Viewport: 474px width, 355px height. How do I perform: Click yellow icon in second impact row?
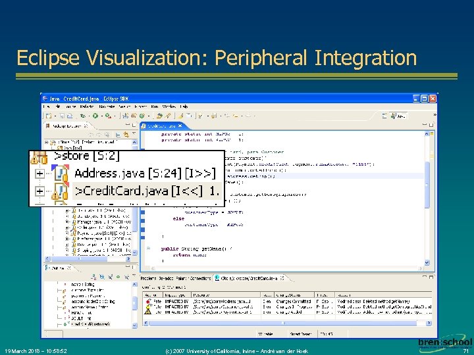click(x=148, y=306)
